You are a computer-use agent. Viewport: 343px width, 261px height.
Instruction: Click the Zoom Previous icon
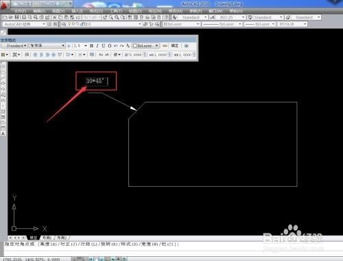123,17
